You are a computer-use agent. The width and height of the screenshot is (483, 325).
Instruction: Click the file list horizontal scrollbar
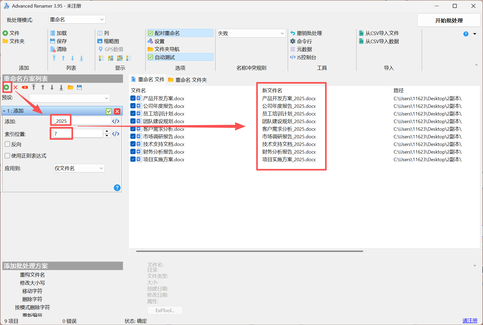pyautogui.click(x=250, y=251)
